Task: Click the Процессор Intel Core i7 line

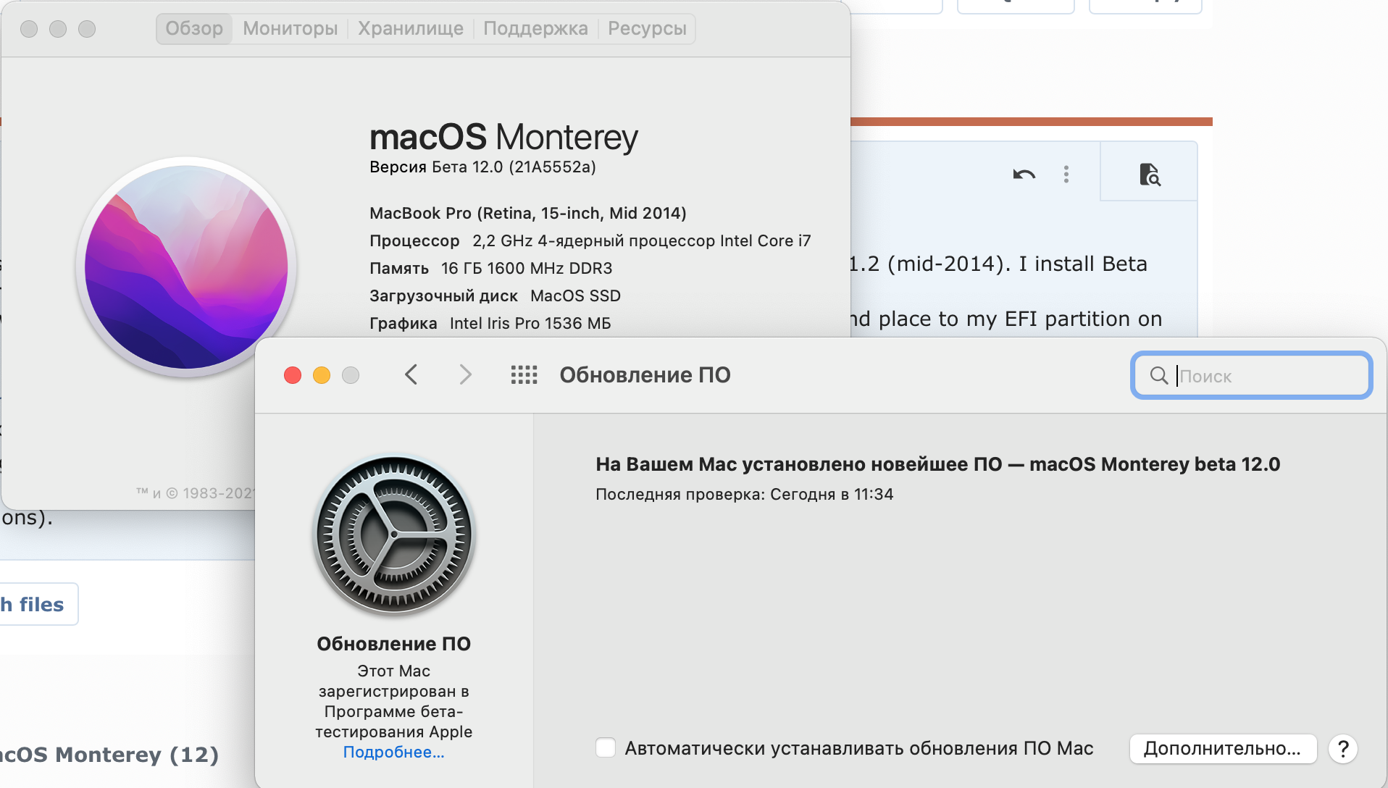Action: [590, 240]
